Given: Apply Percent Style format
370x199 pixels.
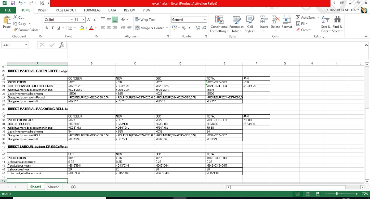Looking at the screenshot, I should [184, 28].
